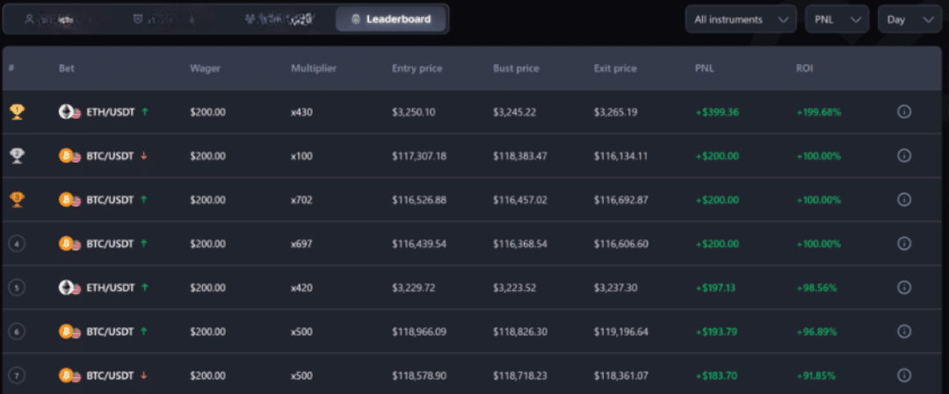This screenshot has width=949, height=394.
Task: Click the Bust price column header
Action: 517,69
